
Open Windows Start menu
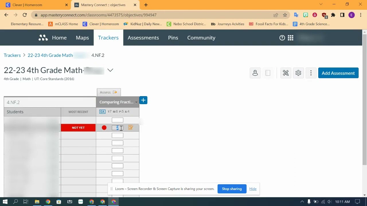click(5, 202)
